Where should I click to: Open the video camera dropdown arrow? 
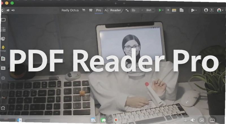coord(196,10)
